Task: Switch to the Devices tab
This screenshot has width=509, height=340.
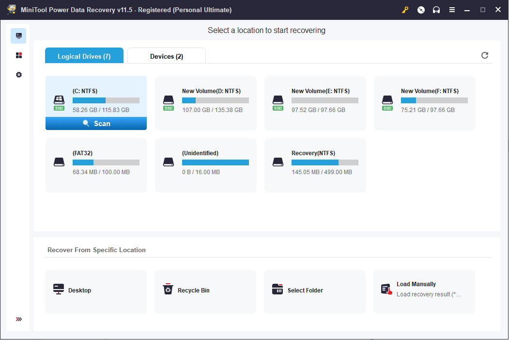Action: point(167,56)
